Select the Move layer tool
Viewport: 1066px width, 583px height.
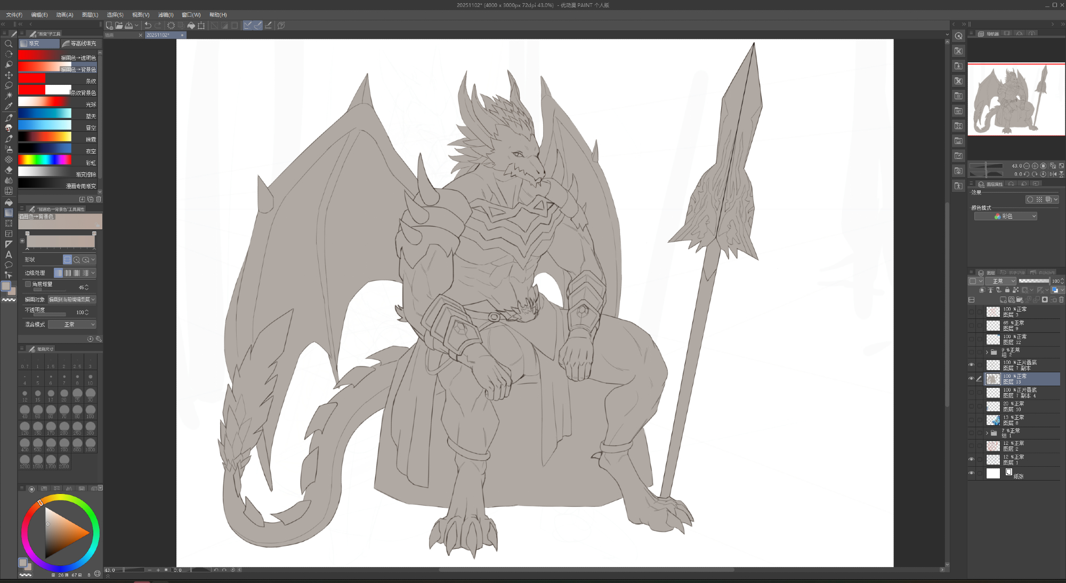click(x=9, y=75)
